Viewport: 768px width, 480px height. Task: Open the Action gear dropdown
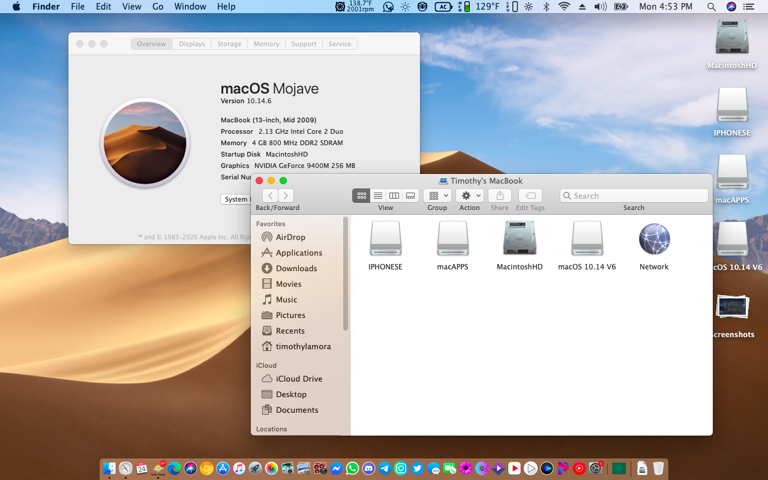[469, 196]
